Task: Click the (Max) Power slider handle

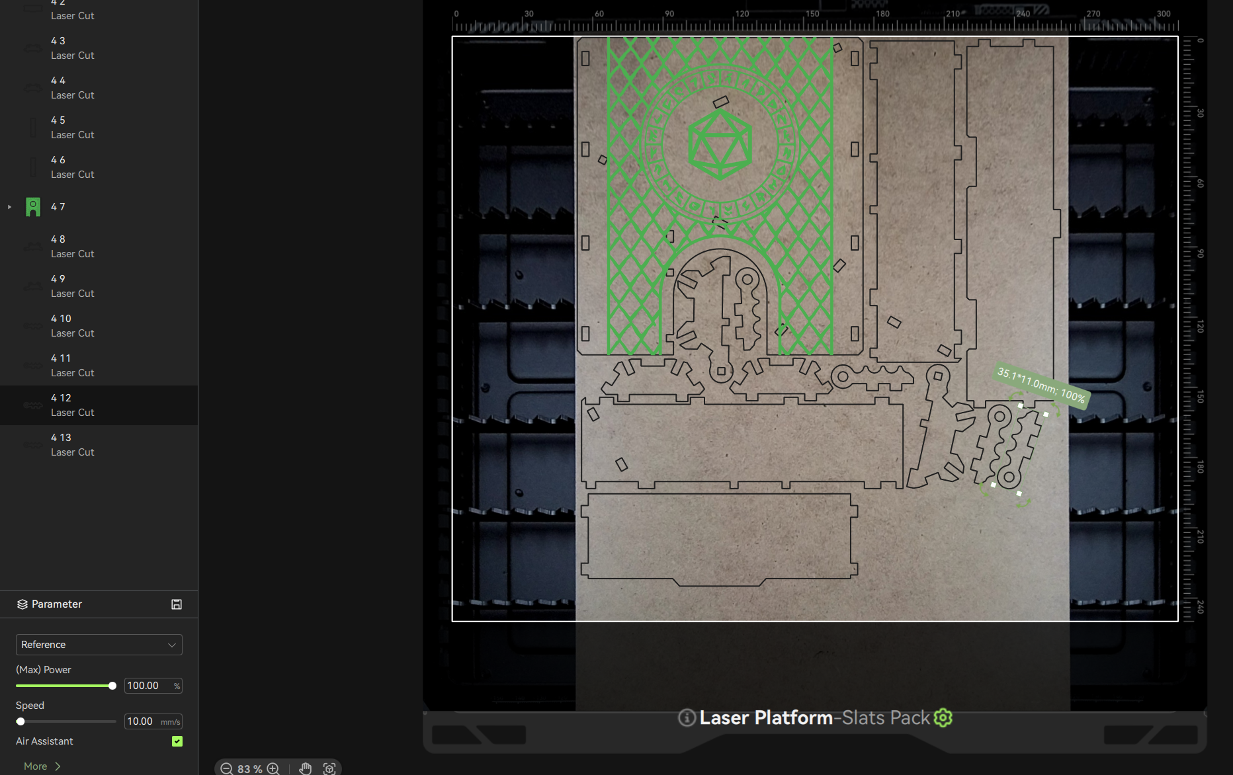Action: 112,686
